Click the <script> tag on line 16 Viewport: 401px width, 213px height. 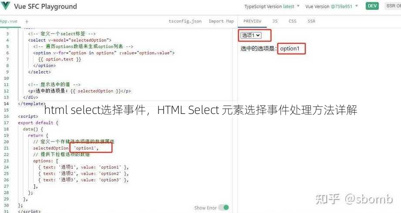click(x=28, y=116)
